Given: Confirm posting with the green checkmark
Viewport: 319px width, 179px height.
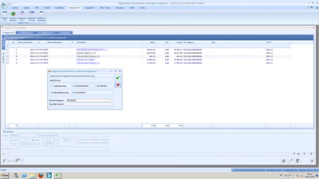Looking at the screenshot, I should point(118,78).
